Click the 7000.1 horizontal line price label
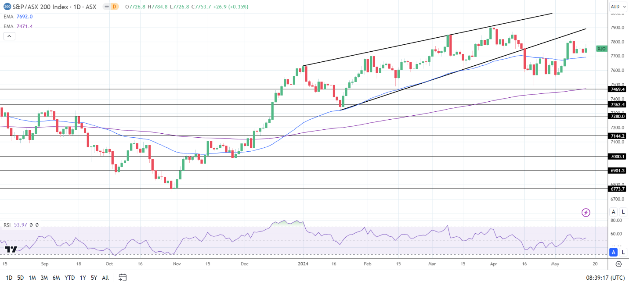629x285 pixels. coord(618,157)
